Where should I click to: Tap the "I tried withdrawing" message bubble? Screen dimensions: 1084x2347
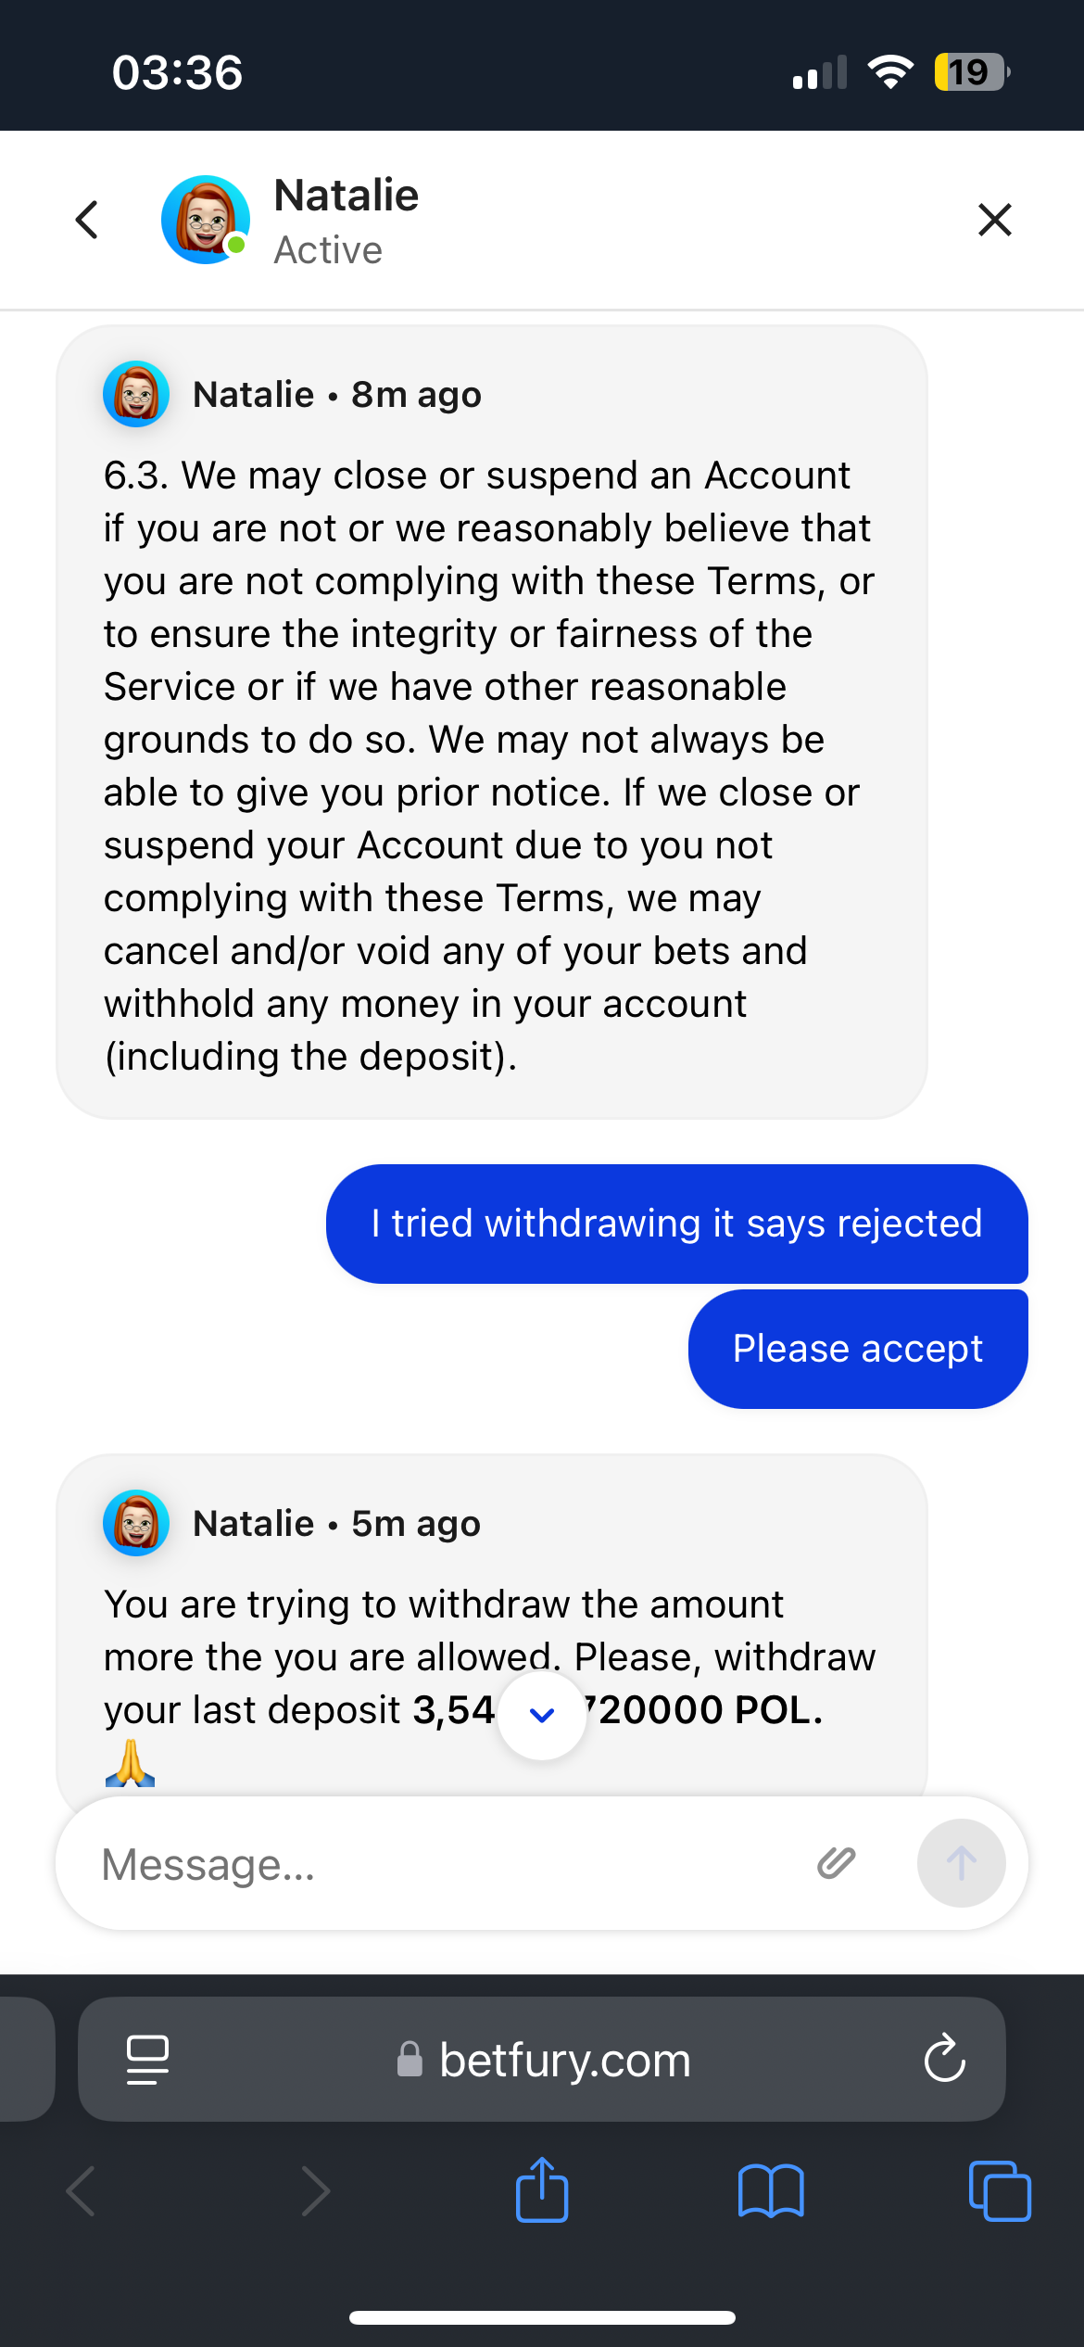click(676, 1224)
